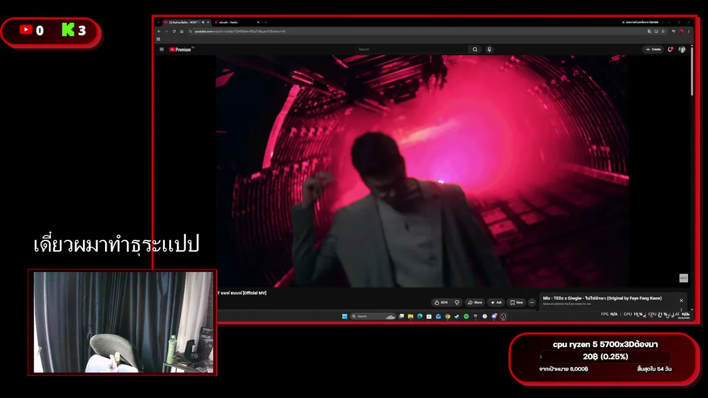Click the YouTube page vertical scrollbar
This screenshot has height=398, width=708.
coord(691,72)
